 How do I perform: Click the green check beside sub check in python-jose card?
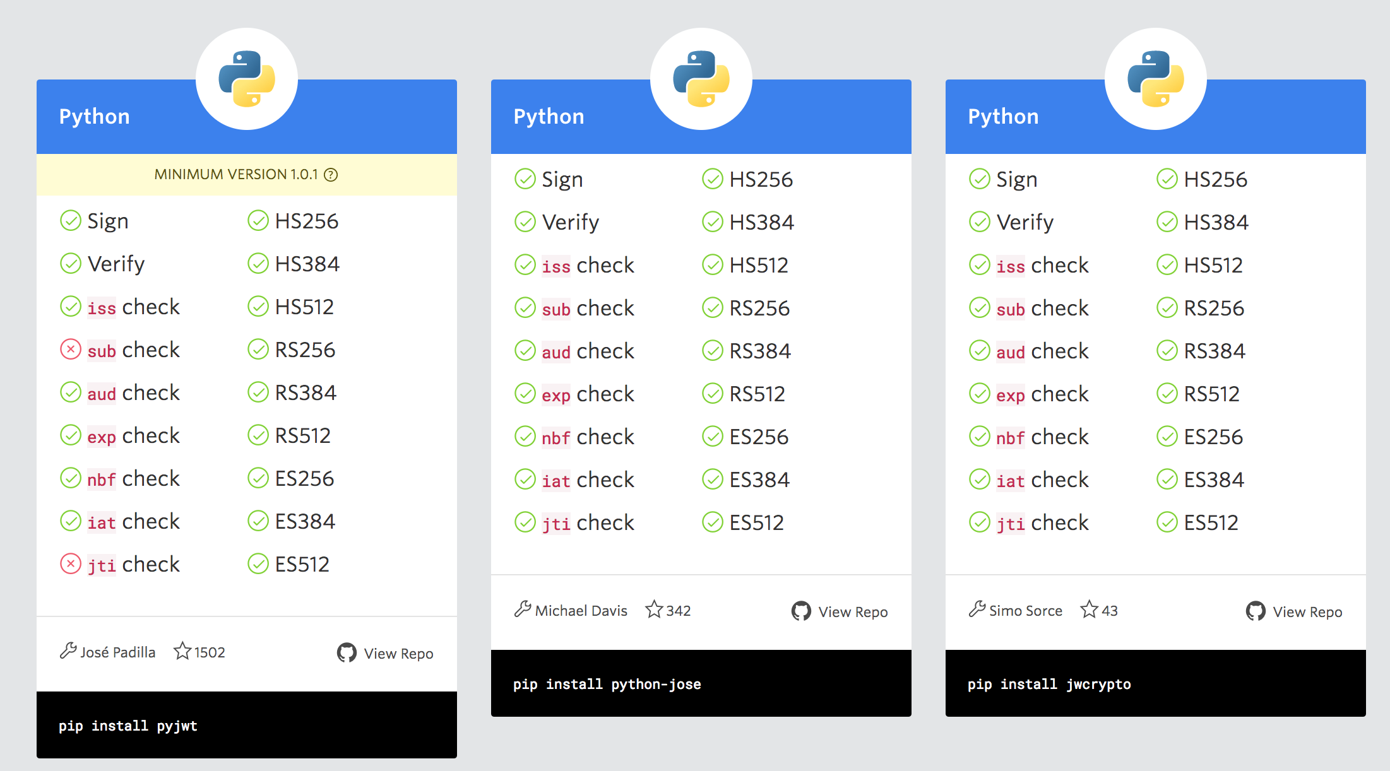point(525,307)
